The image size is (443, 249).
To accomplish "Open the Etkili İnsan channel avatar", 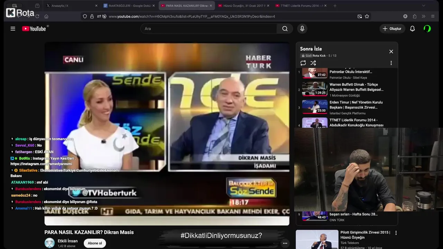I will click(x=49, y=243).
